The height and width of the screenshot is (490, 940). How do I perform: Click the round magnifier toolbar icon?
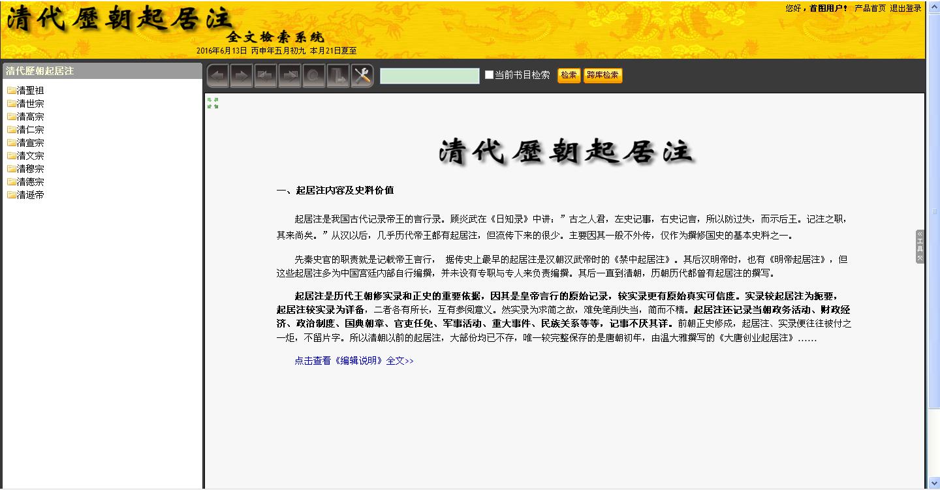(314, 76)
